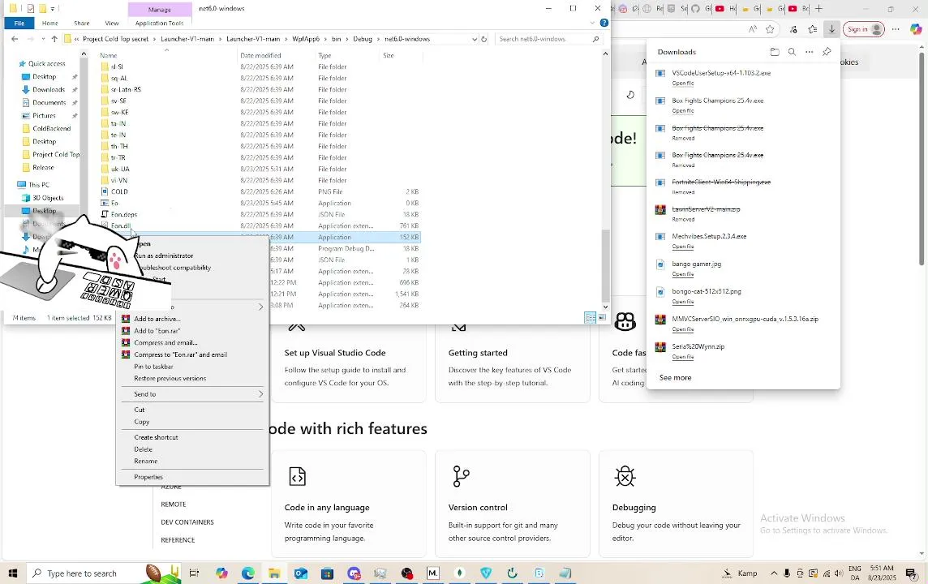
Task: Go up one folder level in Explorer
Action: point(54,39)
